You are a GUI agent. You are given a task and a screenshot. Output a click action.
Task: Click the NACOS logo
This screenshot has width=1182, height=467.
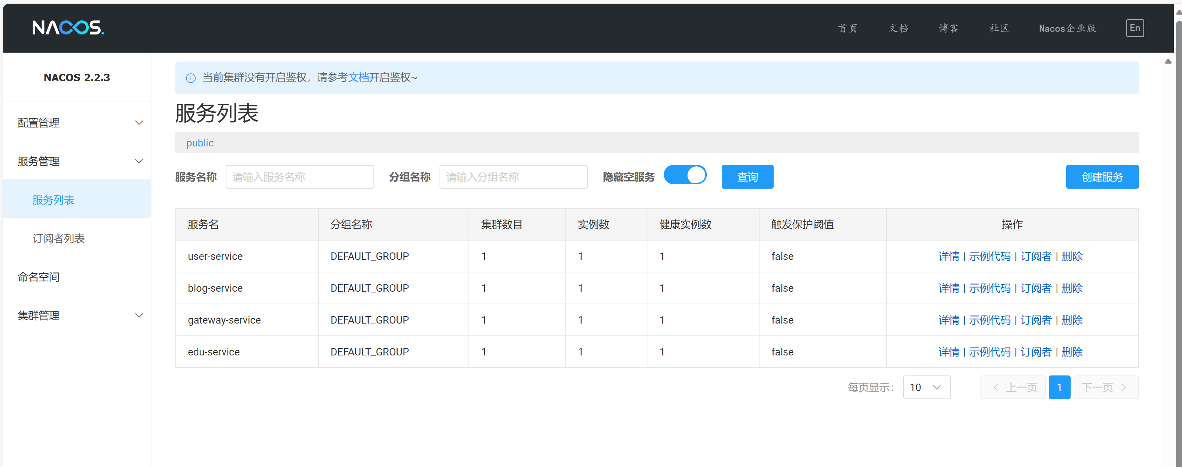coord(68,27)
